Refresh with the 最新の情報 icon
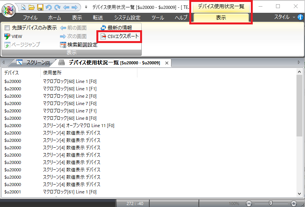The height and width of the screenshot is (207, 305). (103, 28)
